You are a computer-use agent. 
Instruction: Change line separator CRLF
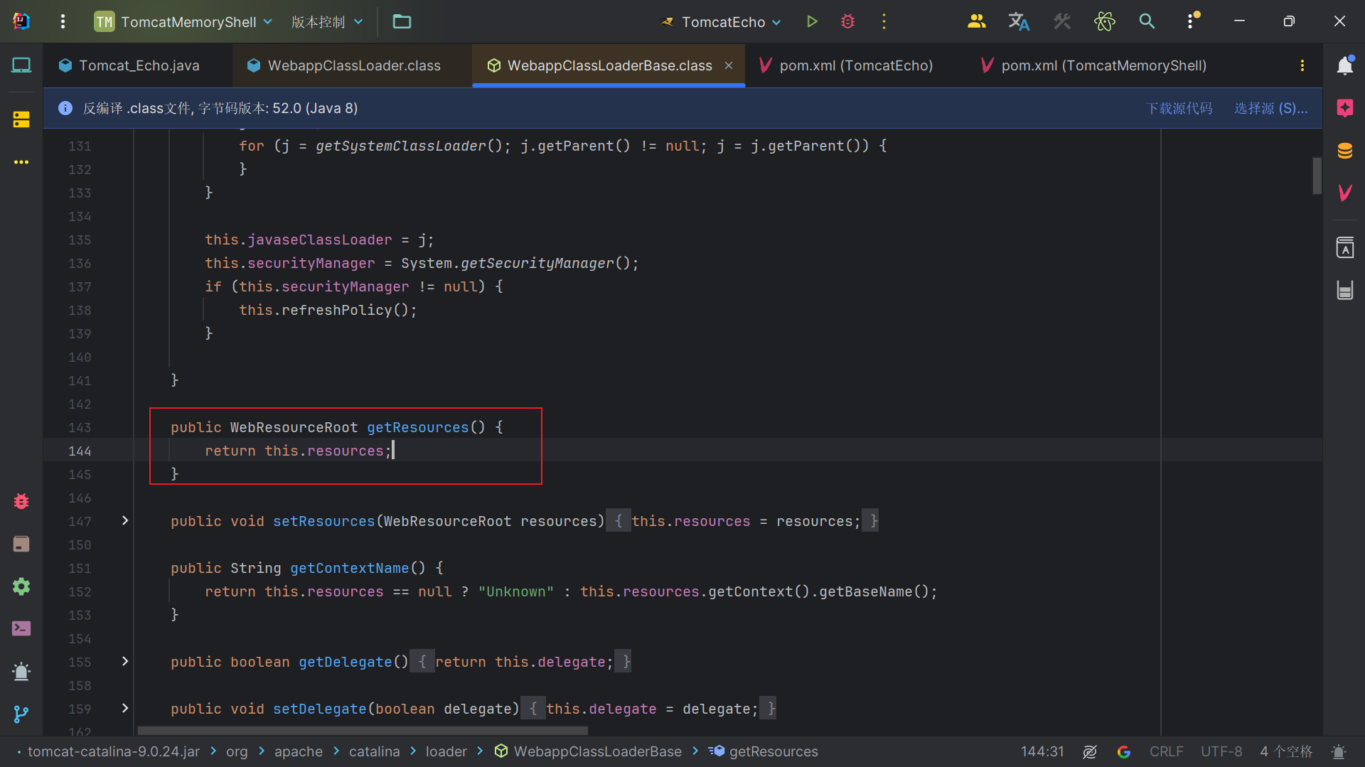1166,751
